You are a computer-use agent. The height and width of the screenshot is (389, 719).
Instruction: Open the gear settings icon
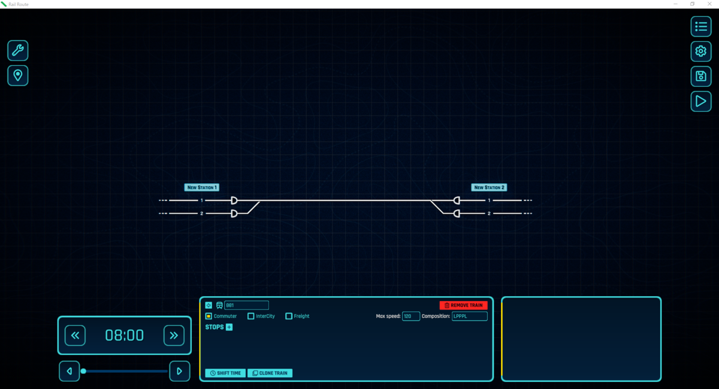pos(701,51)
